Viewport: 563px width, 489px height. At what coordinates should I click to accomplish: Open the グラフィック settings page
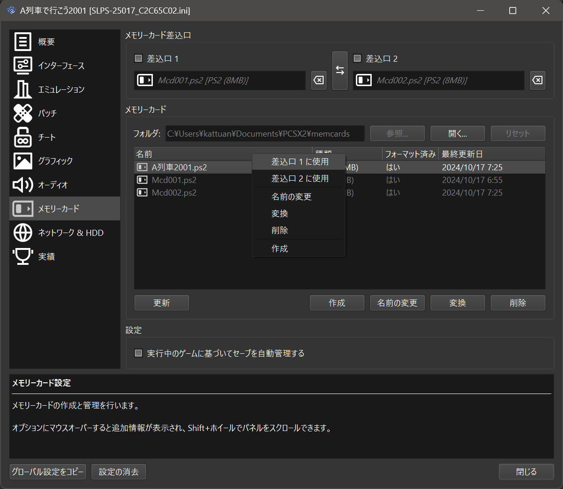[x=65, y=161]
